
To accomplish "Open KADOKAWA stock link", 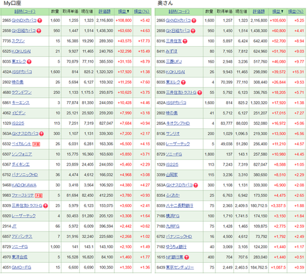I will click(x=24, y=185).
